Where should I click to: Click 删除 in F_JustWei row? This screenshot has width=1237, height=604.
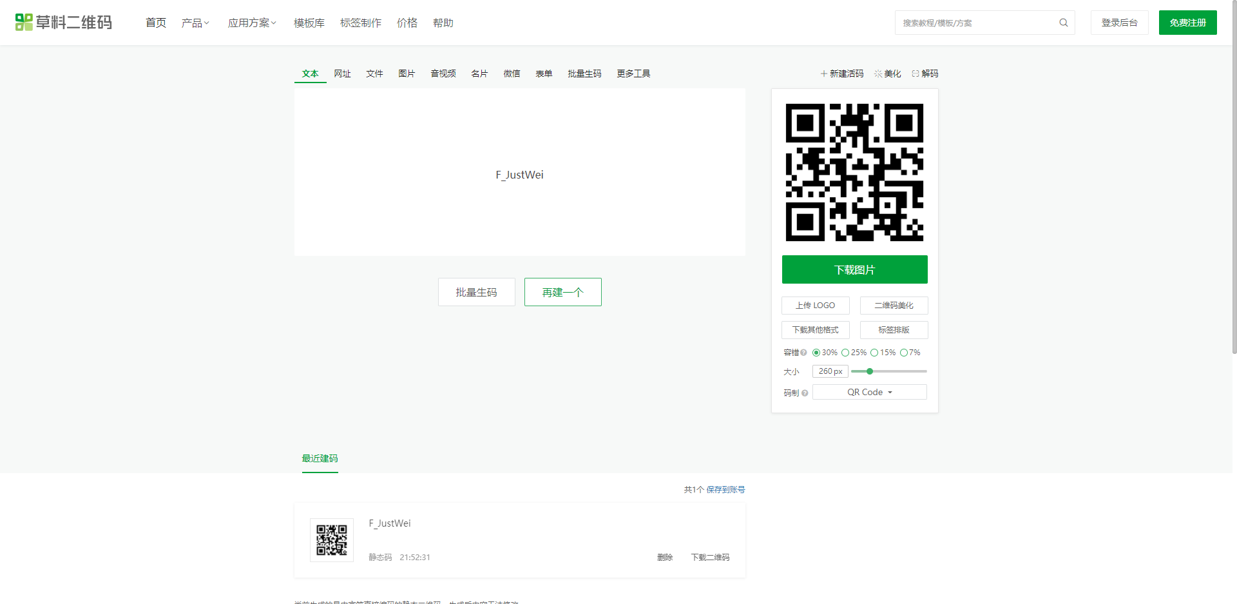pos(665,558)
